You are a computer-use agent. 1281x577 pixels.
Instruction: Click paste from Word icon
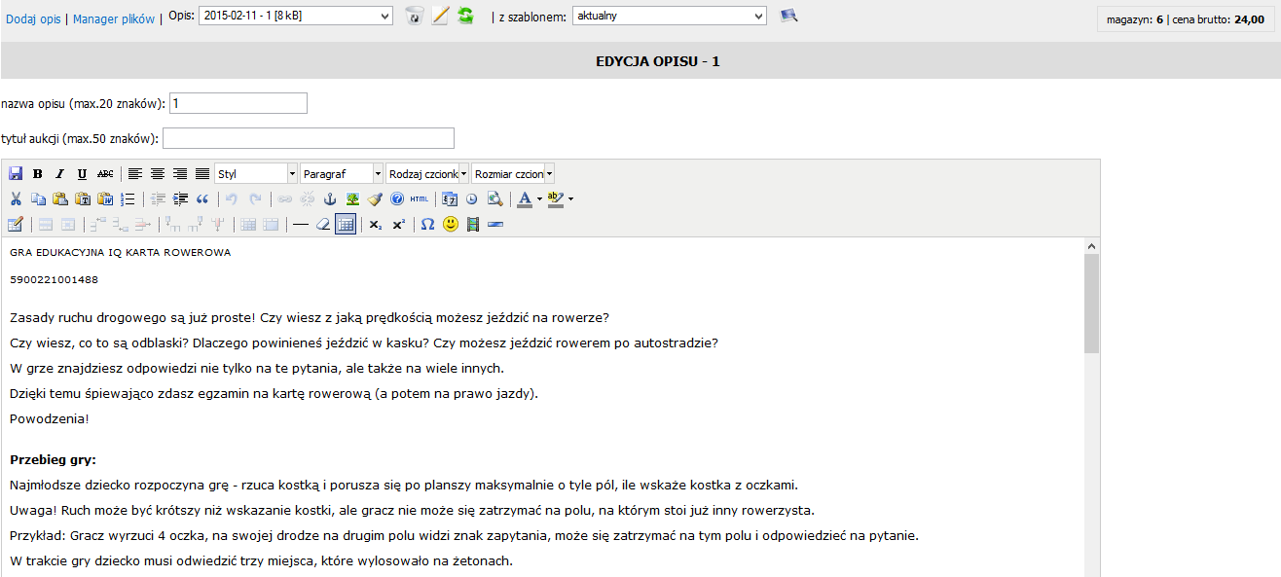tap(105, 199)
